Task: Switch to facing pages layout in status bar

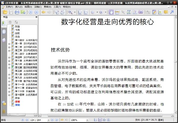Action: tap(104, 120)
